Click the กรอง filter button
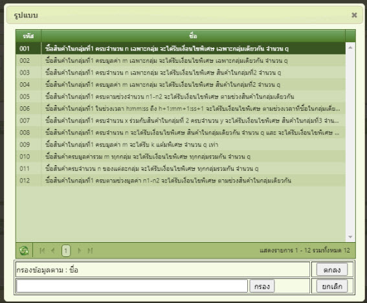The height and width of the screenshot is (303, 367). (x=262, y=286)
